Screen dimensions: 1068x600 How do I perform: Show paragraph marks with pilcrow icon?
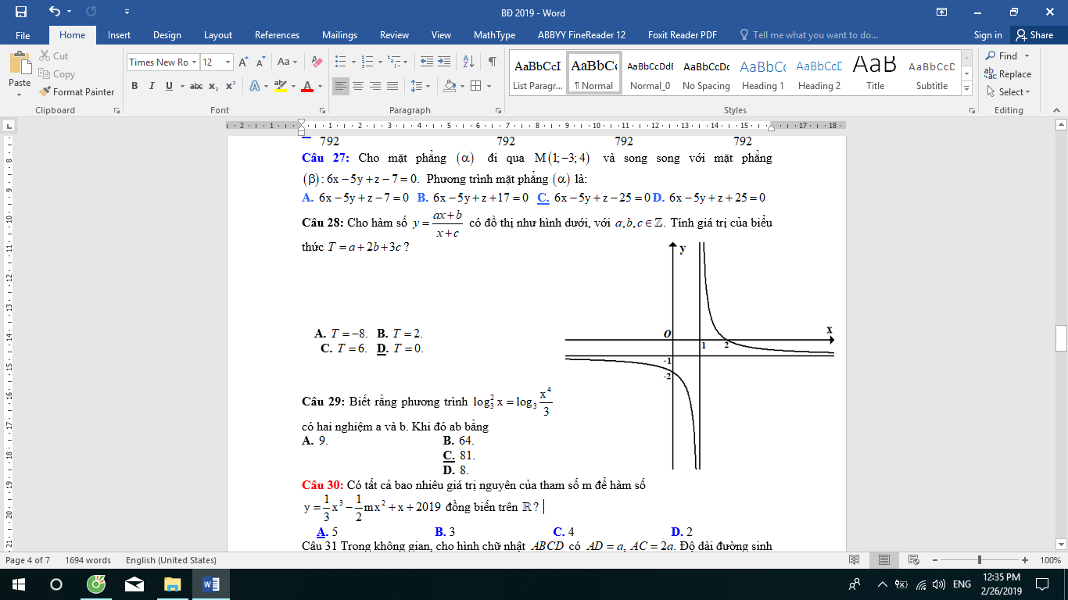[492, 62]
